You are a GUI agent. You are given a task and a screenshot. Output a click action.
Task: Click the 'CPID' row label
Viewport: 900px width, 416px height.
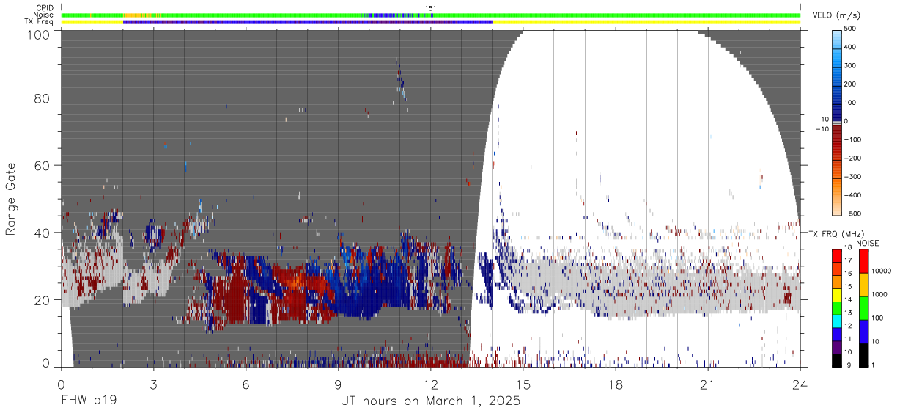tap(45, 8)
